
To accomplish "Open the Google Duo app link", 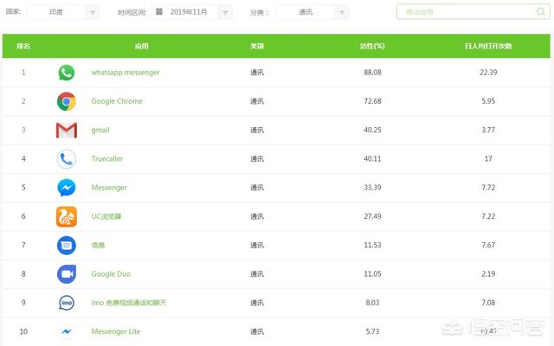I will pyautogui.click(x=111, y=274).
